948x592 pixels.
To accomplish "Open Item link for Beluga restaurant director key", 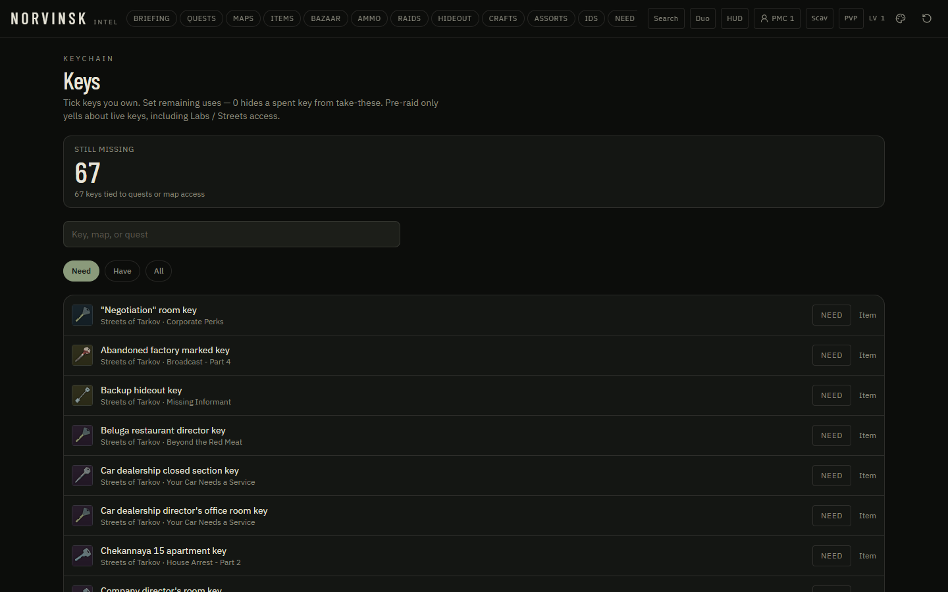I will tap(868, 435).
